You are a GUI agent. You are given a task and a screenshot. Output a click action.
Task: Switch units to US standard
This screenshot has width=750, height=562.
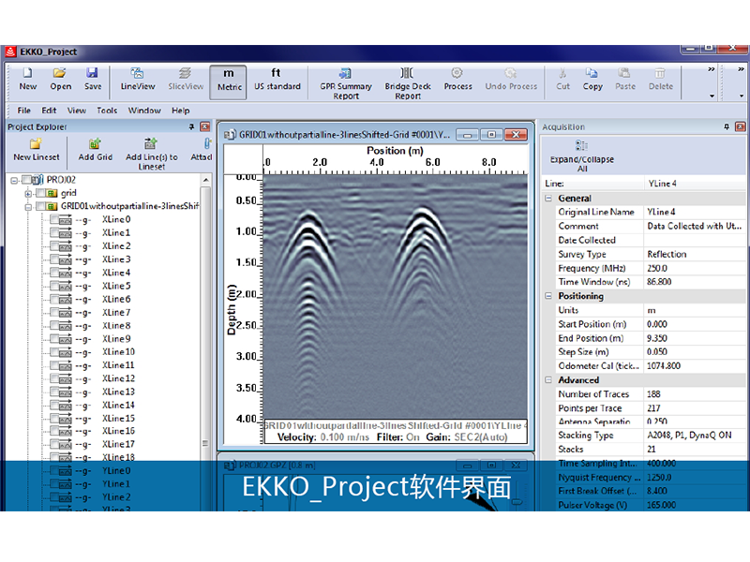[x=277, y=80]
